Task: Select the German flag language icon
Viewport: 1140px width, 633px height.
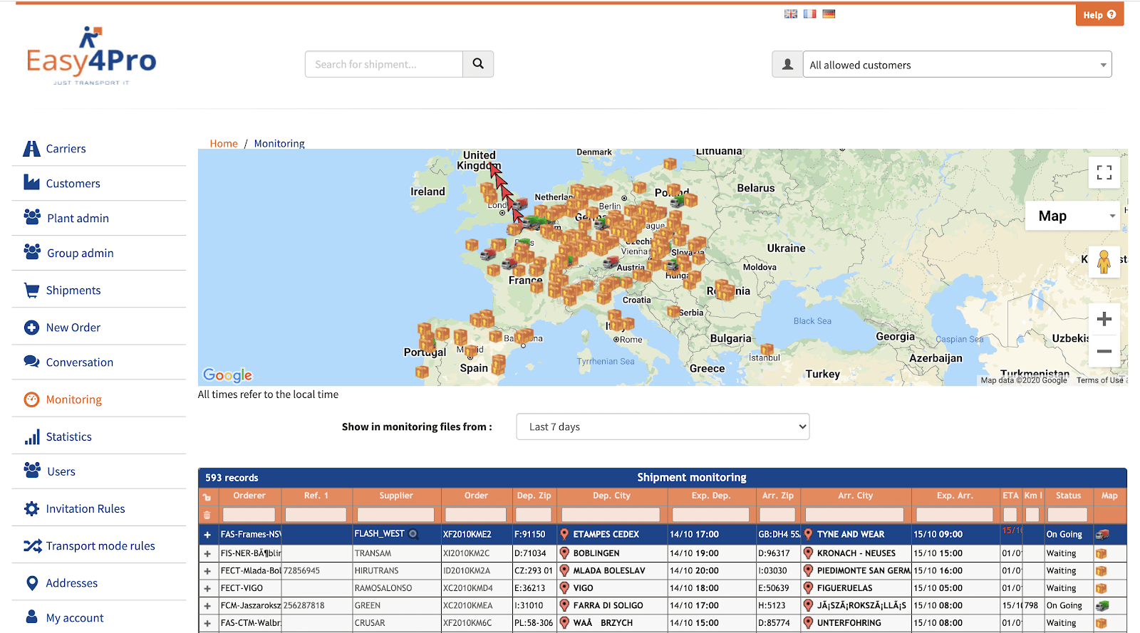Action: [x=829, y=14]
